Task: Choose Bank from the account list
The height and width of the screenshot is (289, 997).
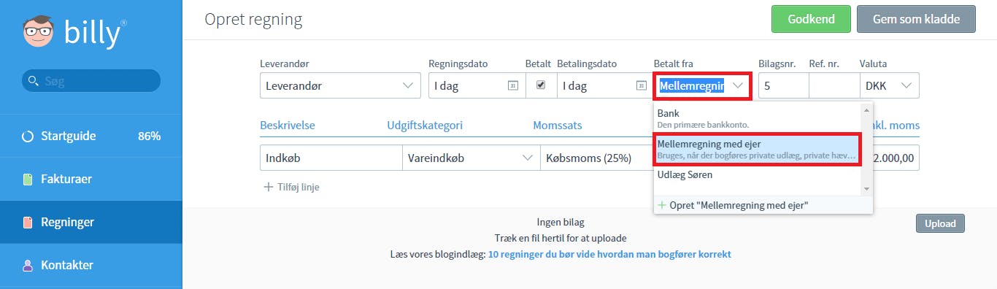Action: pos(757,119)
